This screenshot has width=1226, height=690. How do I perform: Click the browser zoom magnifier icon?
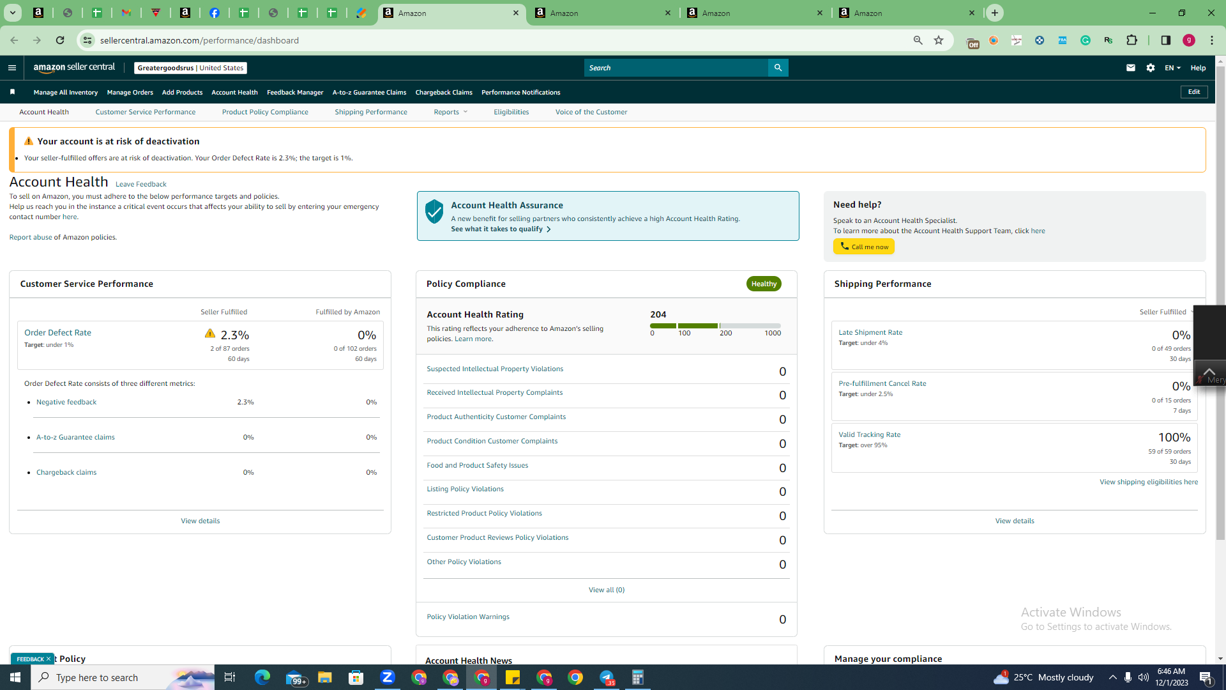click(x=918, y=40)
